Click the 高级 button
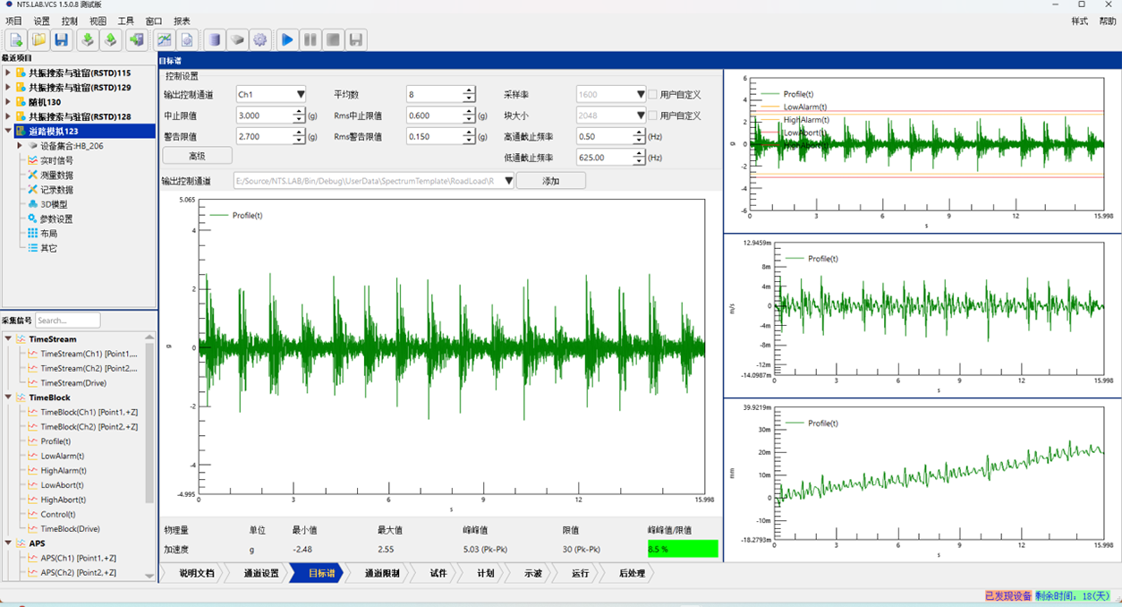Screen dimensions: 1122x607 click(x=197, y=156)
